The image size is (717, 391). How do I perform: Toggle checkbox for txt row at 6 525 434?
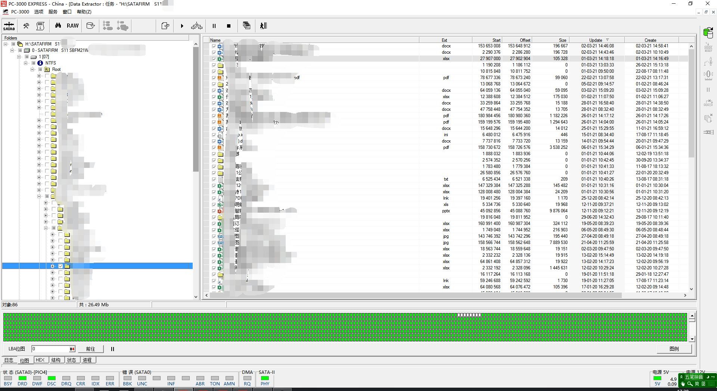tap(214, 179)
